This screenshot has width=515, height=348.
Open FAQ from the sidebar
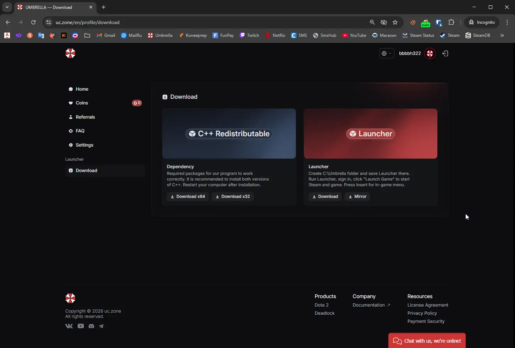pos(105,131)
